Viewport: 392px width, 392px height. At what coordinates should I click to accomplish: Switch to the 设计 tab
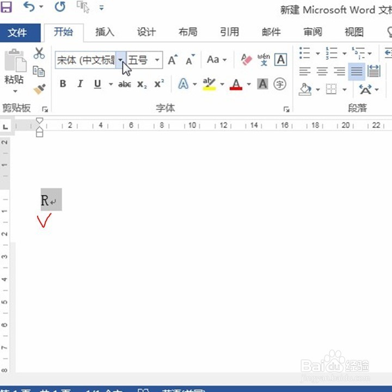coord(146,32)
